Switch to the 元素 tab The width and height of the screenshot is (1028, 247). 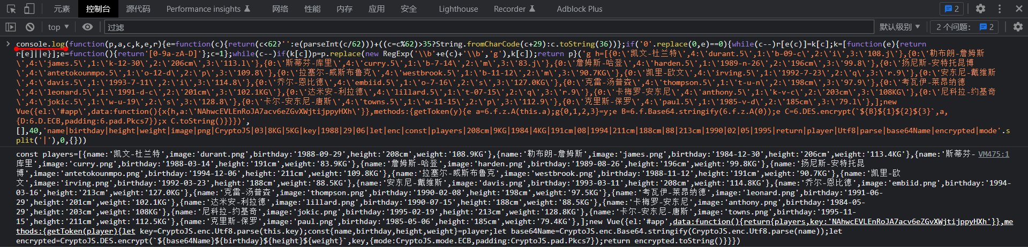62,9
